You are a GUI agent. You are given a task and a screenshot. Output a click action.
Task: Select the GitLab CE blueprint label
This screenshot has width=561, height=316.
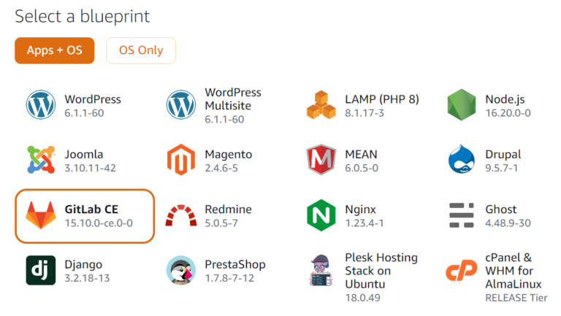tap(91, 209)
